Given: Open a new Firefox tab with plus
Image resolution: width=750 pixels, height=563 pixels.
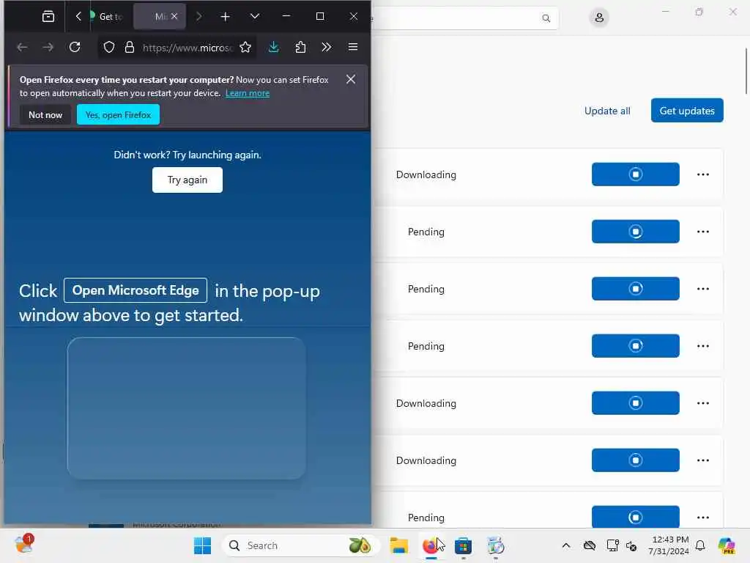Looking at the screenshot, I should pyautogui.click(x=226, y=17).
